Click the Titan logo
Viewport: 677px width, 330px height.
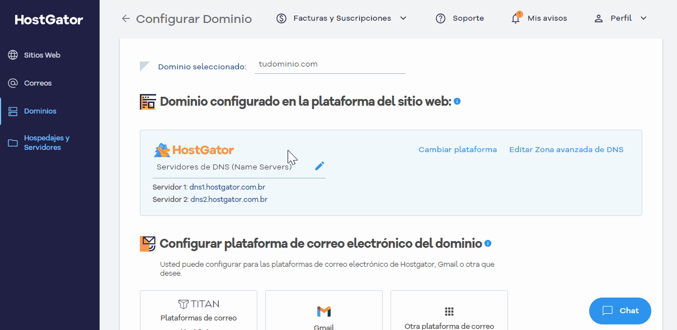click(x=199, y=304)
